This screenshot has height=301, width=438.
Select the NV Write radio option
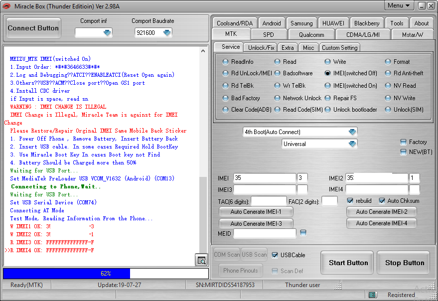pyautogui.click(x=388, y=98)
